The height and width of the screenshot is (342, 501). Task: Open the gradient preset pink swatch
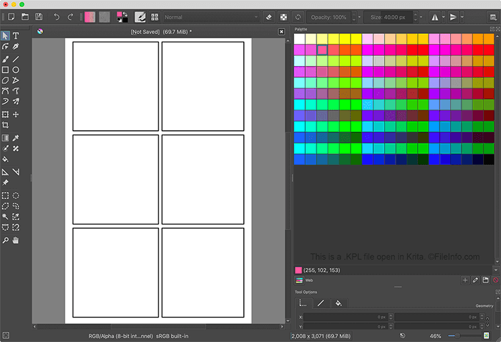90,17
